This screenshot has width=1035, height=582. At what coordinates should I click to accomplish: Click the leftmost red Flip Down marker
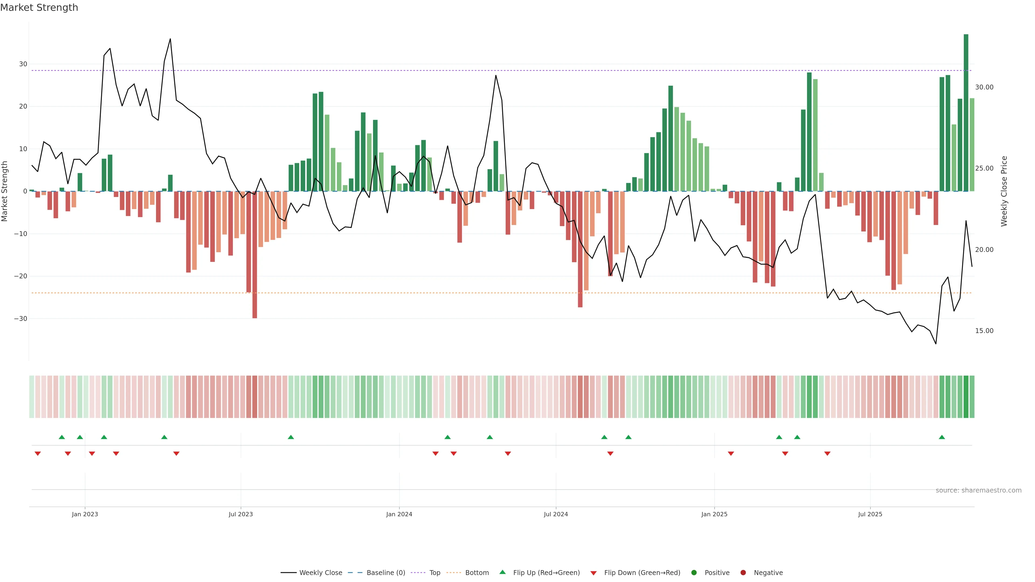click(38, 453)
